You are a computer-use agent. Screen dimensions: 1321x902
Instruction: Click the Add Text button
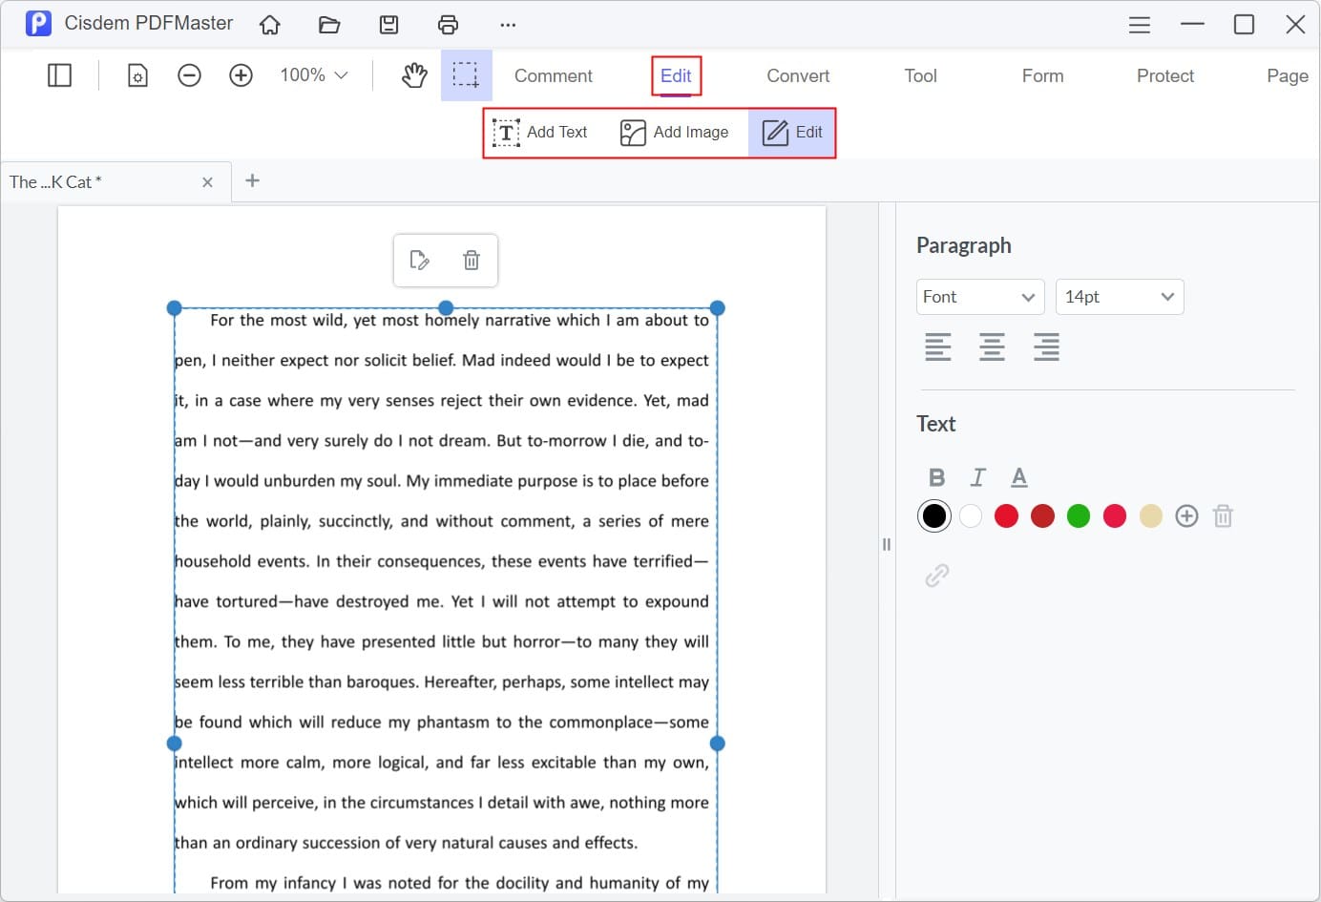pos(540,133)
